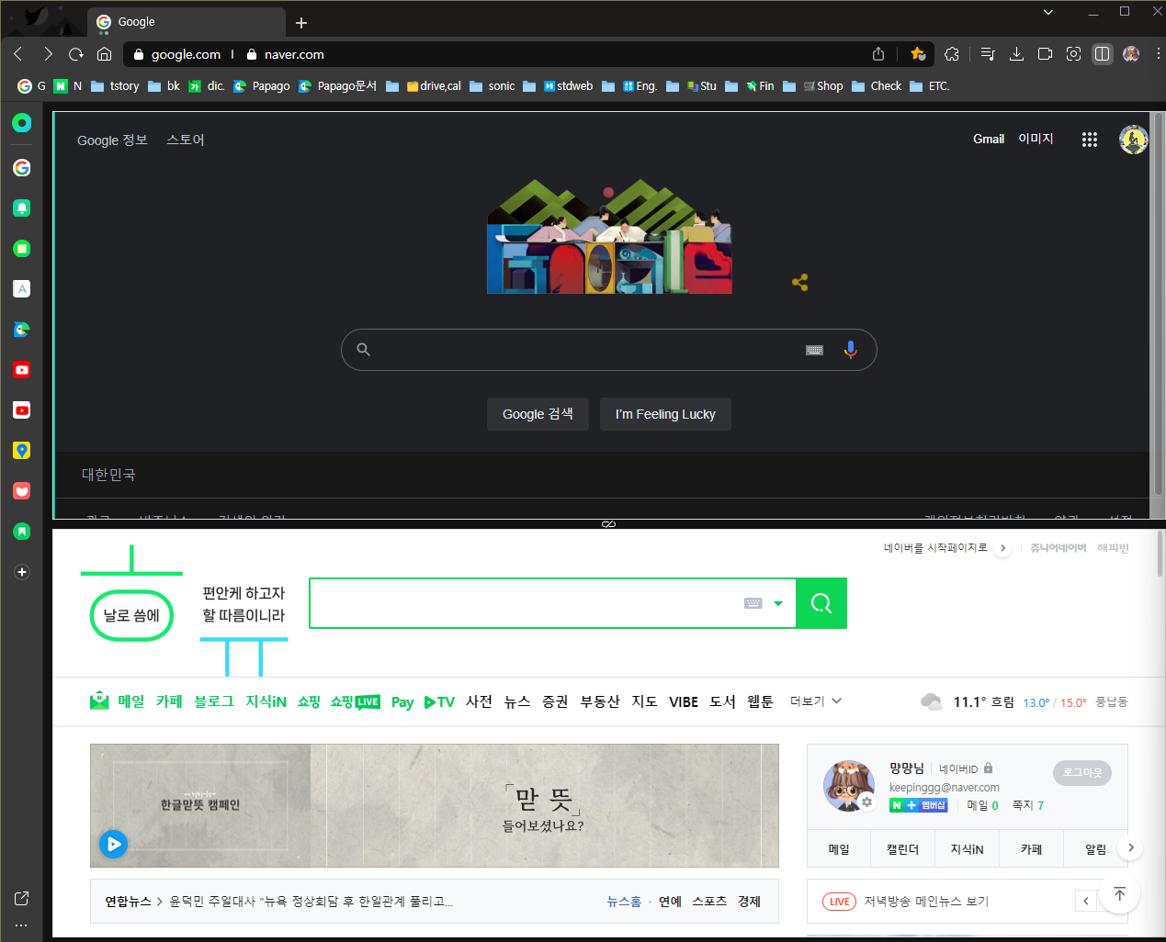The height and width of the screenshot is (942, 1166).
Task: Open the red Pocket sidebar icon
Action: [22, 491]
